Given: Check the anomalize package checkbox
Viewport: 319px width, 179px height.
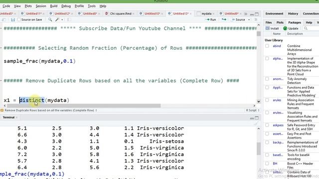Looking at the screenshot, I should coord(267,79).
